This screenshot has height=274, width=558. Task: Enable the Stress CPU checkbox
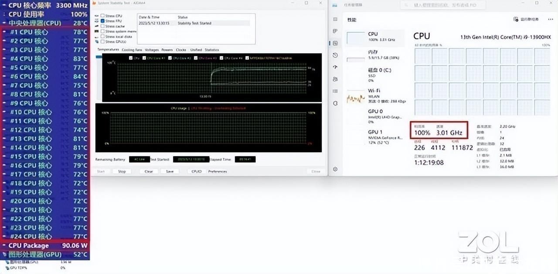pos(102,16)
